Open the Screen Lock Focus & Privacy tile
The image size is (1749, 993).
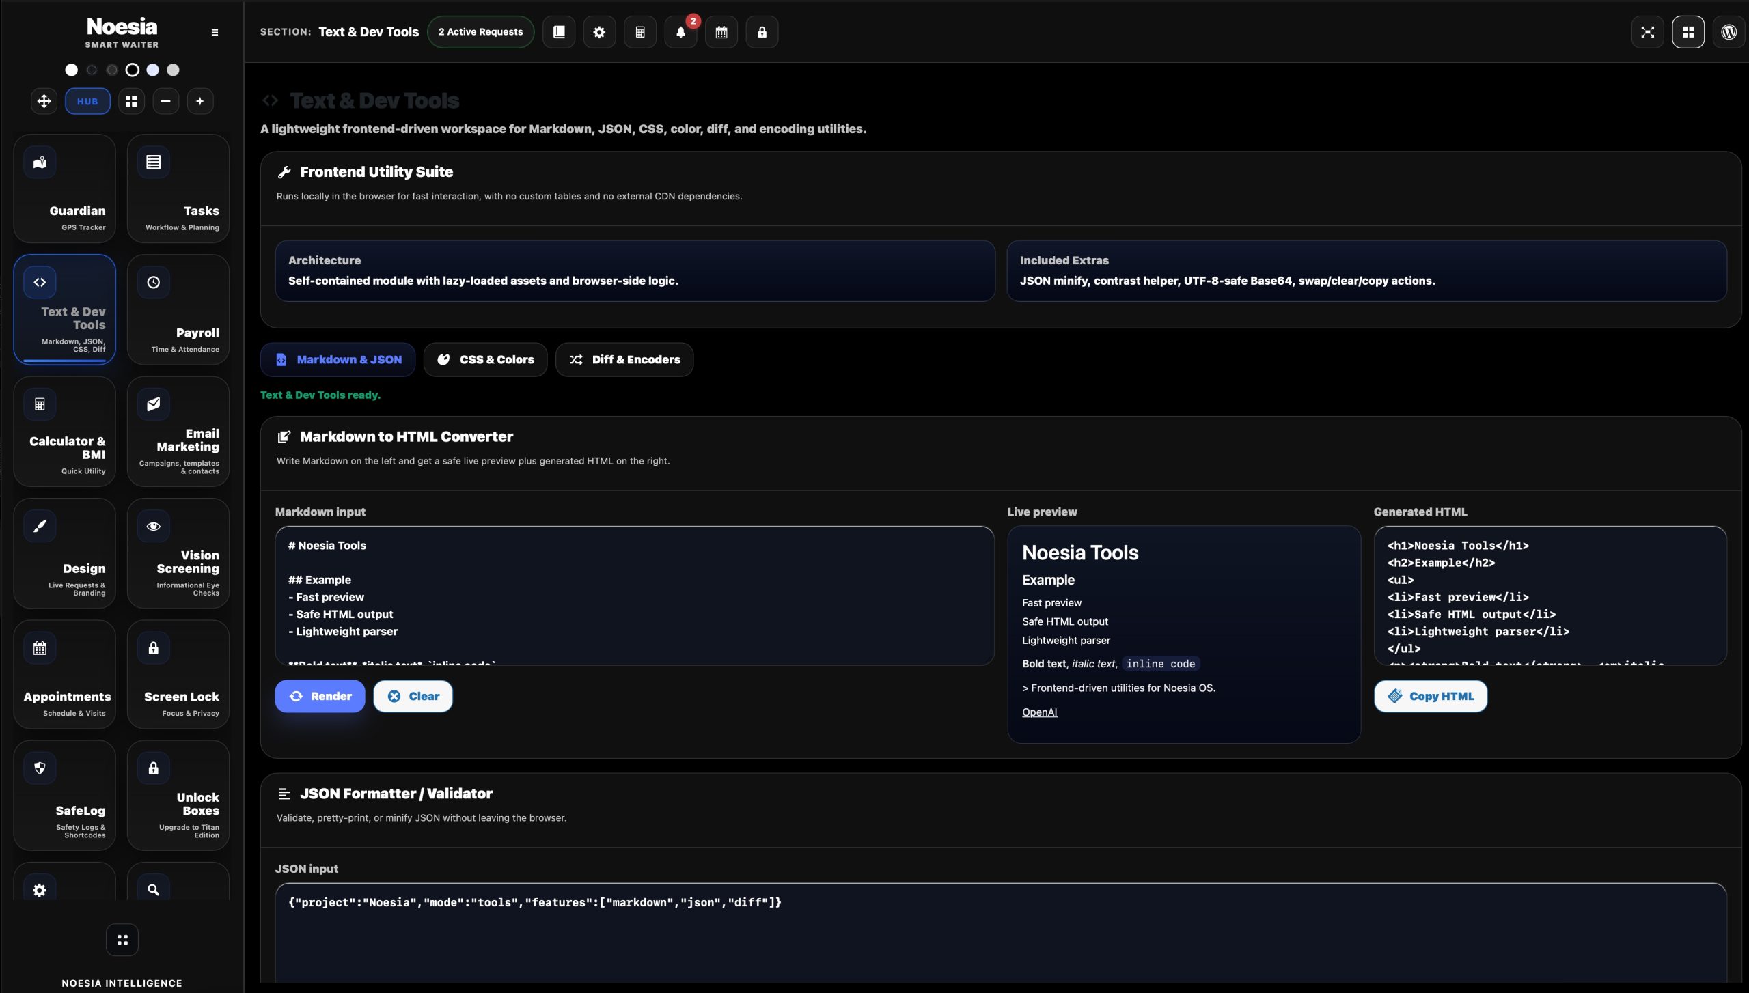coord(178,675)
